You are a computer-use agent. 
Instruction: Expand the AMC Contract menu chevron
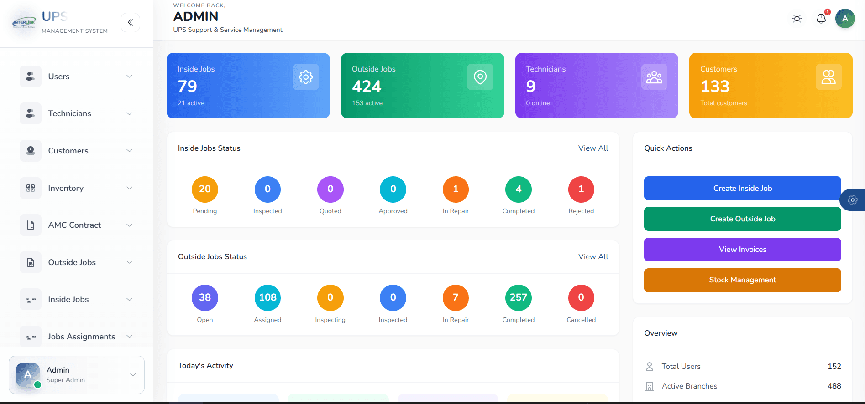pyautogui.click(x=130, y=225)
